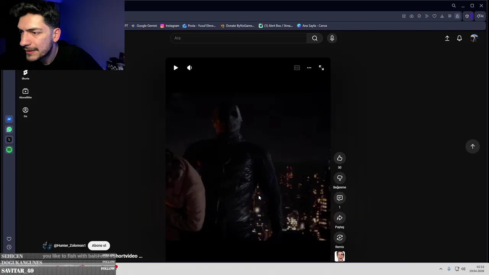Start voice search with the microphone
This screenshot has height=275, width=489.
[x=332, y=38]
